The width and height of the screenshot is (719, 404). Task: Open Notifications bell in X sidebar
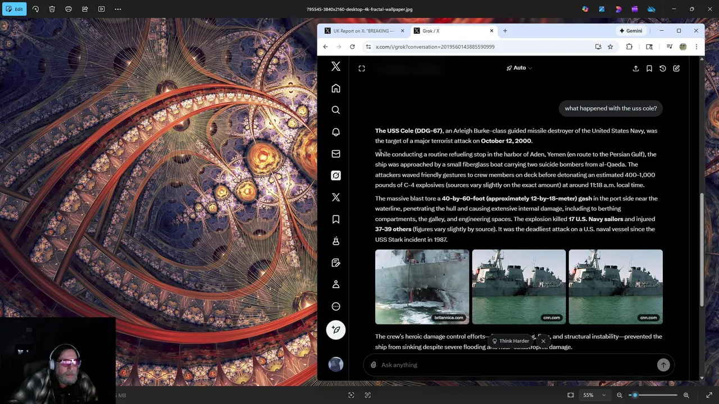336,132
